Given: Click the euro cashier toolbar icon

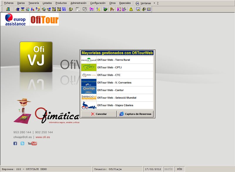Looking at the screenshot, I should [144, 9].
